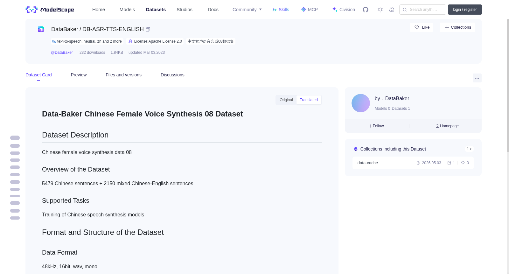Click the Civision sparkle icon
Screen dimensions: 509x274
(335, 10)
